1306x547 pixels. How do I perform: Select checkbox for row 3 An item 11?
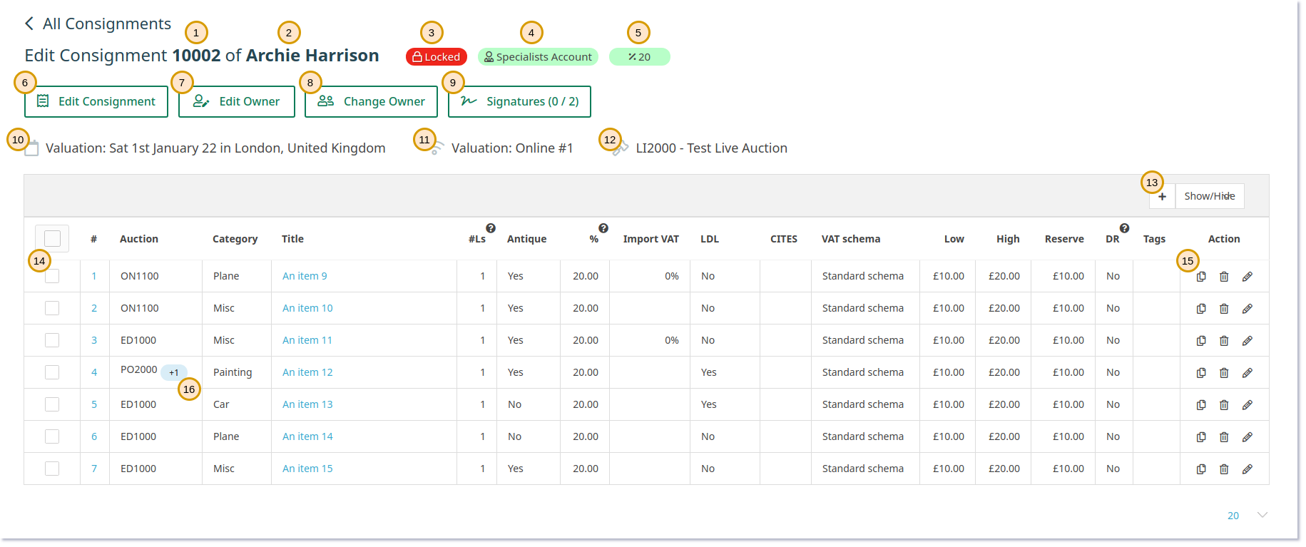pos(52,340)
